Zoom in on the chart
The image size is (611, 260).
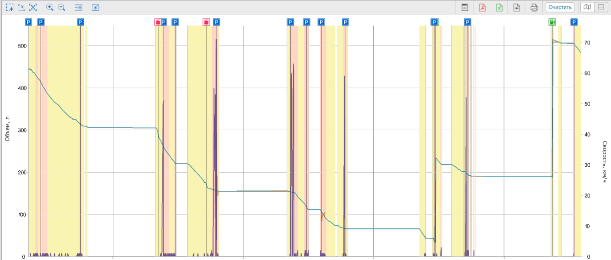(50, 8)
